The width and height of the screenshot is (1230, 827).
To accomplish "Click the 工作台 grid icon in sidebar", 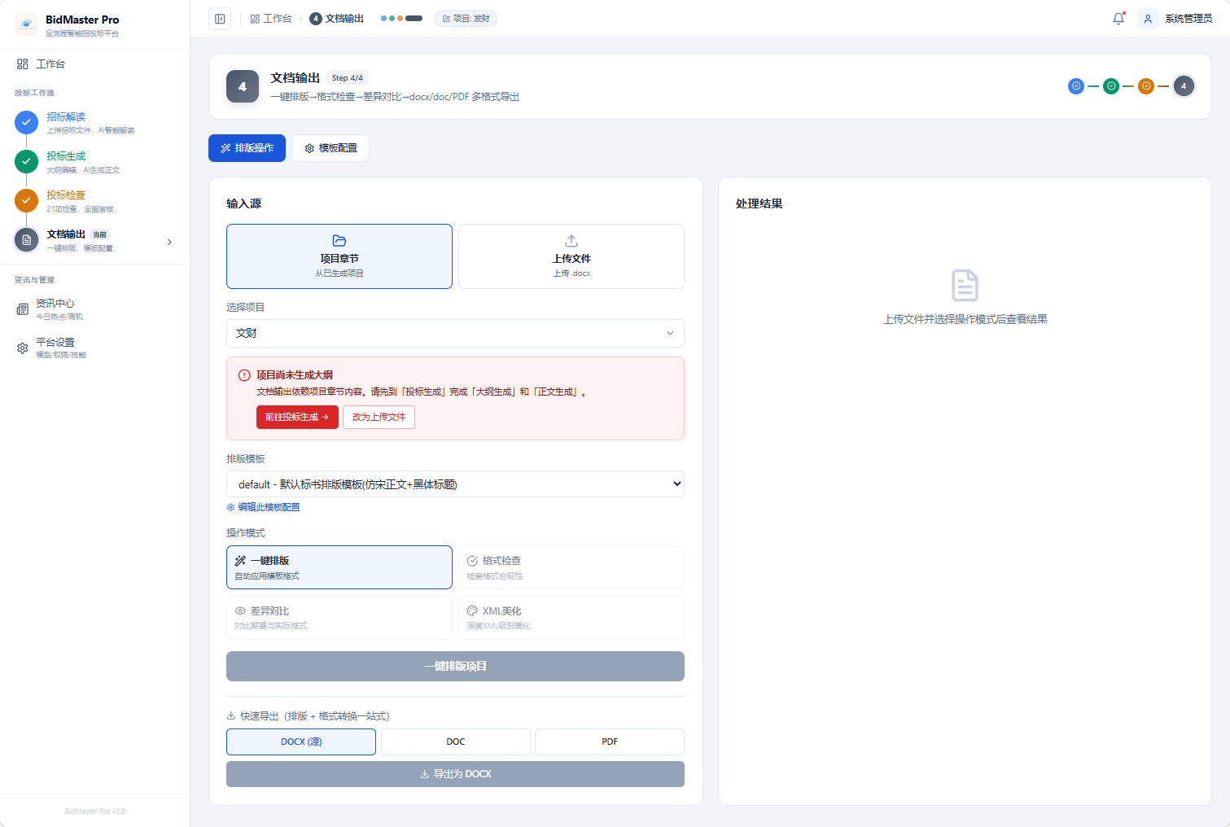I will (x=23, y=63).
